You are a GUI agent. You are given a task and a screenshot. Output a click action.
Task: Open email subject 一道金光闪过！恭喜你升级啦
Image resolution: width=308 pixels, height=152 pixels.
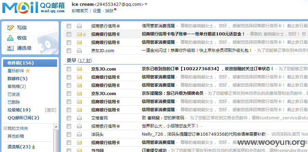click(x=197, y=50)
